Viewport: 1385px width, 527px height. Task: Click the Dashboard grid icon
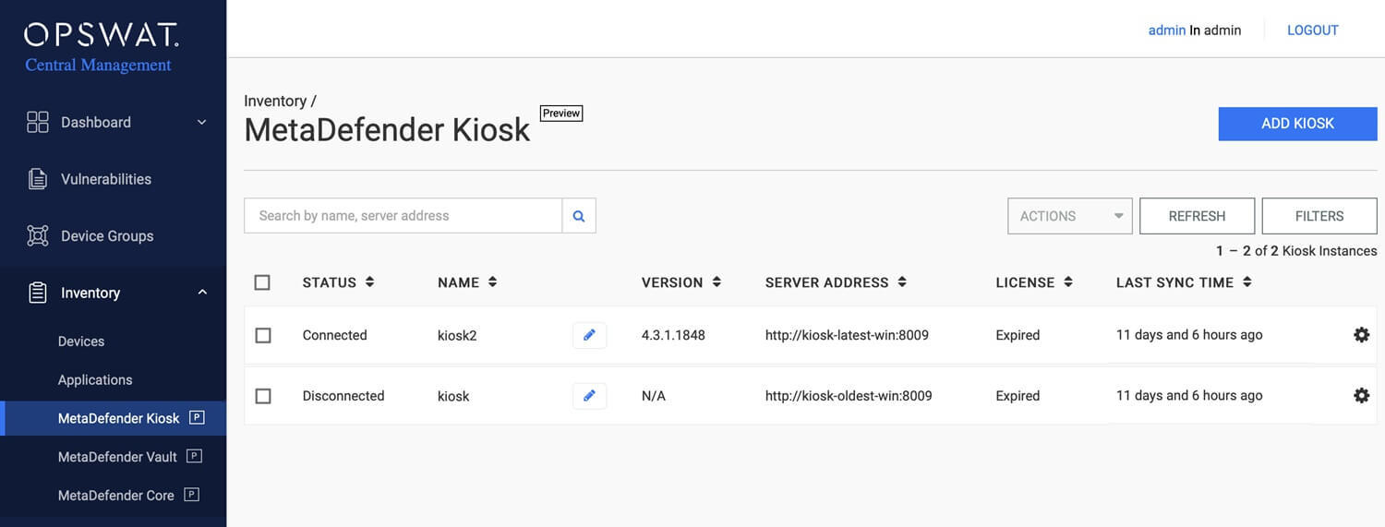coord(38,123)
